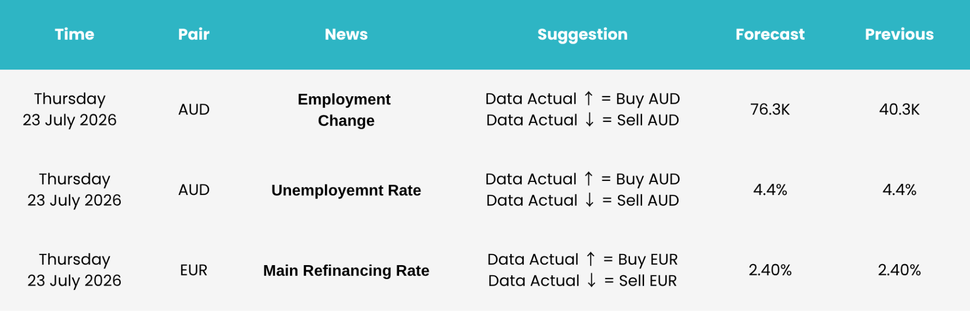This screenshot has height=314, width=970.
Task: Click the down arrow next to Sell EUR
Action: point(592,280)
